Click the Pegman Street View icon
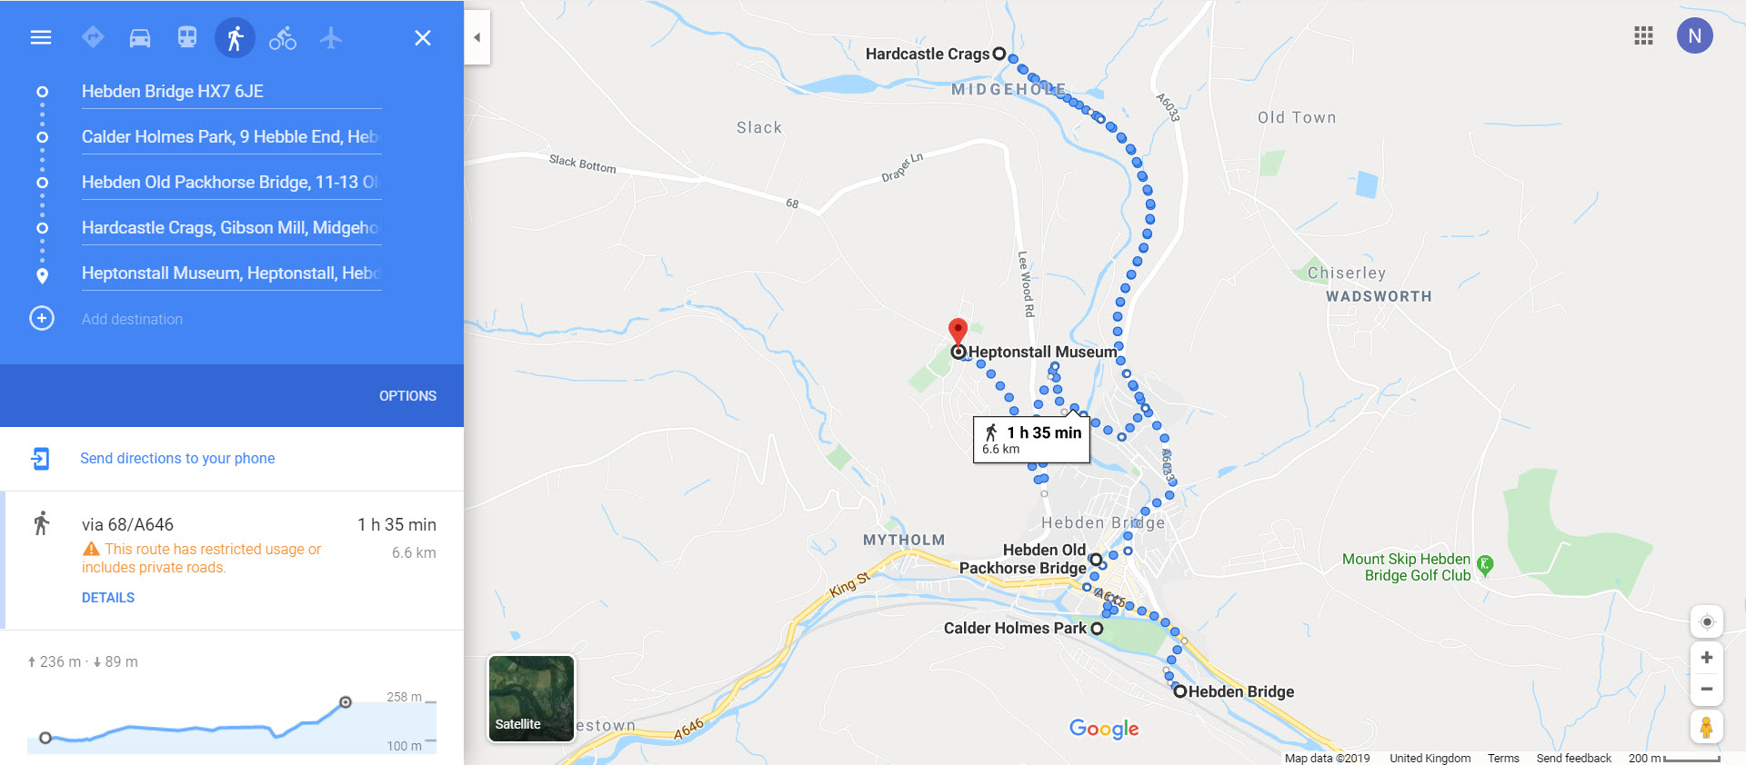This screenshot has width=1746, height=765. click(x=1707, y=728)
